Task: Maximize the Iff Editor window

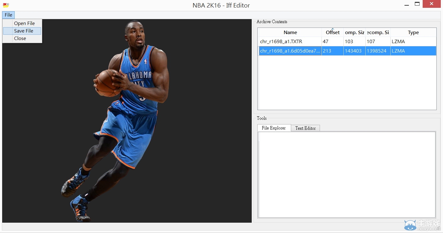Action: [x=417, y=4]
